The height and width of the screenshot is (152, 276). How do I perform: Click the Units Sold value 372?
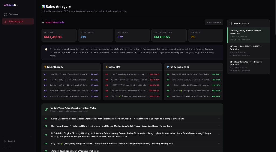click(120, 37)
